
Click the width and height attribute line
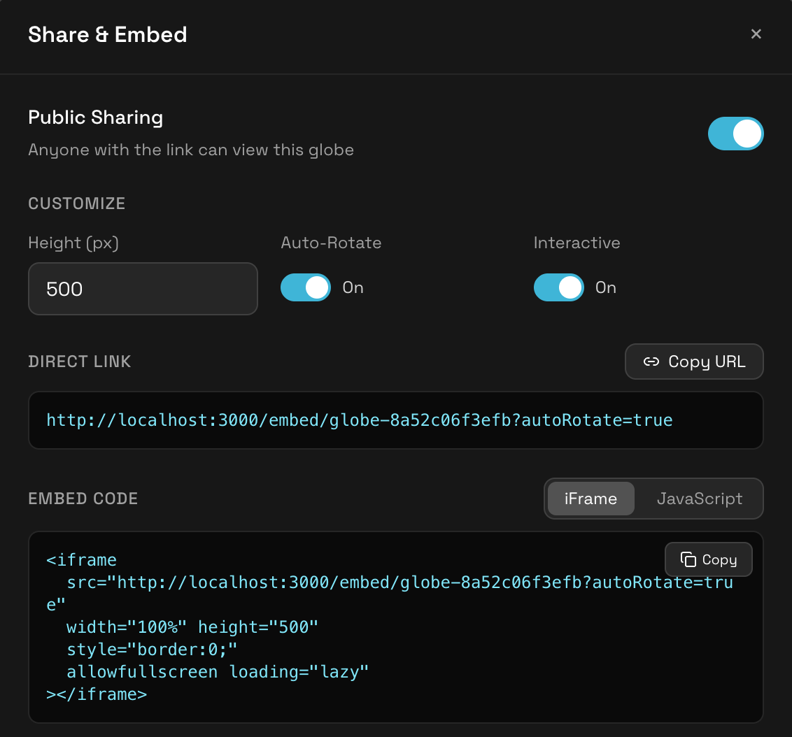[192, 627]
